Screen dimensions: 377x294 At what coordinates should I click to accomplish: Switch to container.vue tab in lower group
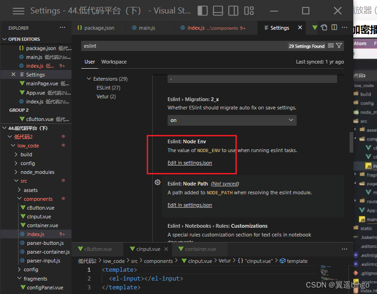pyautogui.click(x=200, y=249)
